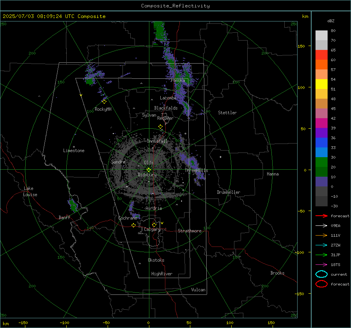Click the yellow diamond marker above RedDeer
351x328 pixels.
click(160, 127)
